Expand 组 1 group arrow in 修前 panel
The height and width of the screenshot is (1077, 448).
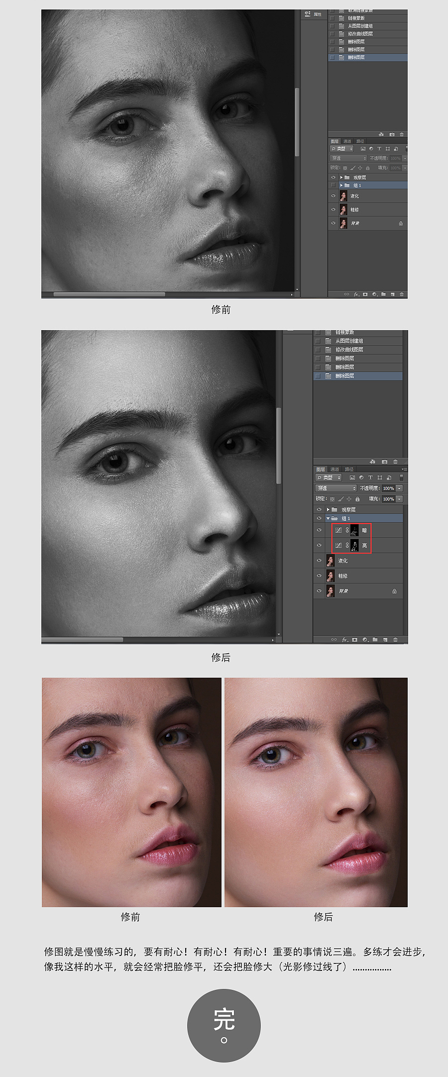point(341,185)
